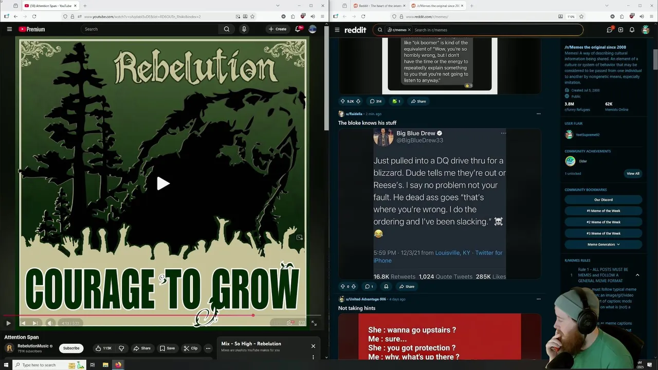658x370 pixels.
Task: Toggle theater mode in the player
Action: (x=302, y=323)
